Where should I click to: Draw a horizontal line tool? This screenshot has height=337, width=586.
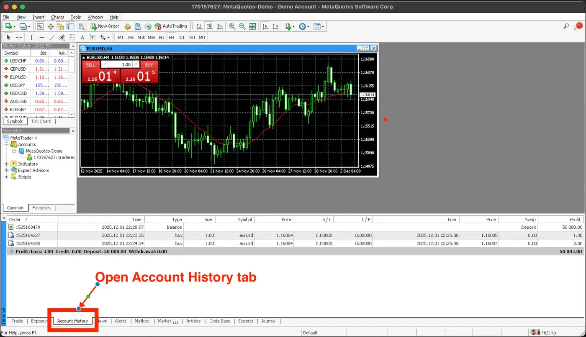pyautogui.click(x=42, y=38)
